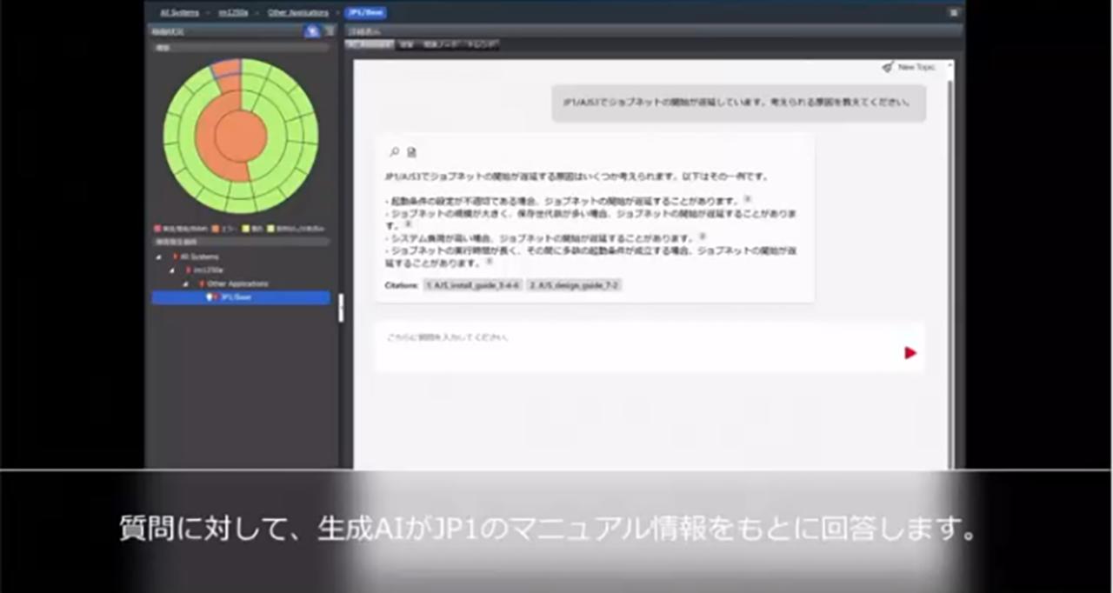Select the blue sunburst view icon in left panel header
1113x593 pixels.
pos(311,31)
